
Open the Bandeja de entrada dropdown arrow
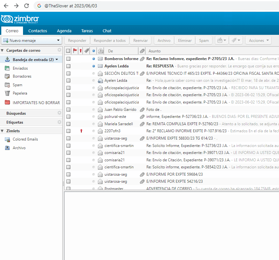(x=57, y=59)
